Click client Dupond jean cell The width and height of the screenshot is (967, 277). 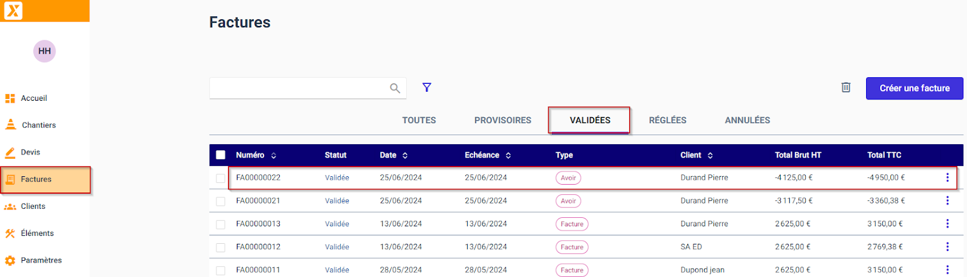point(702,270)
